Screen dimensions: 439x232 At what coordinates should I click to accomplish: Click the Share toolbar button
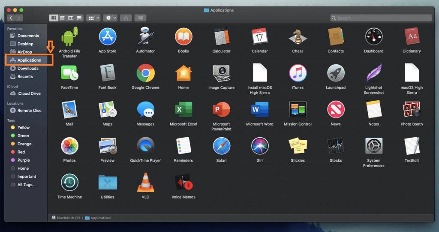pos(126,18)
